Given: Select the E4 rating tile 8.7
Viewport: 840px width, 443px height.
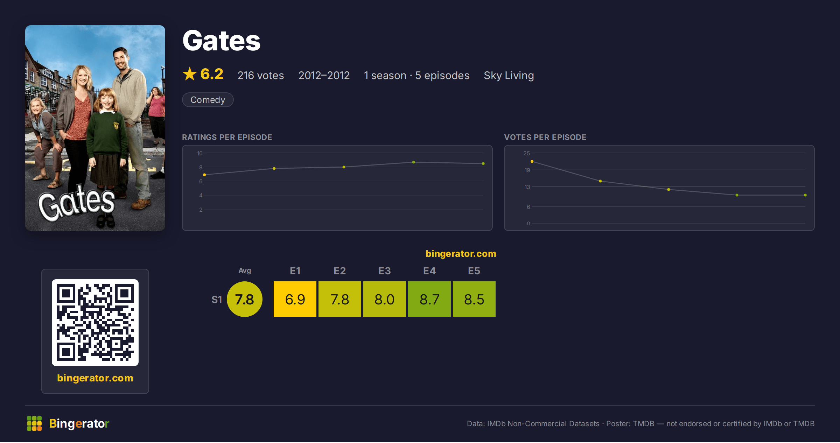Looking at the screenshot, I should [x=429, y=299].
